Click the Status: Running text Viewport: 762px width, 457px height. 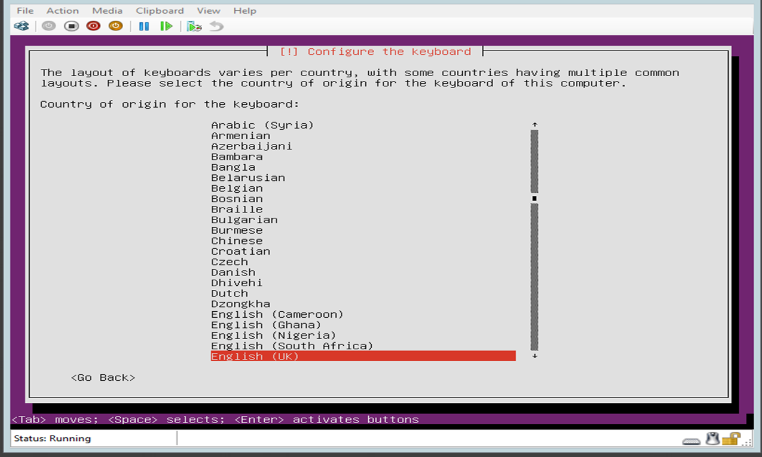point(52,439)
